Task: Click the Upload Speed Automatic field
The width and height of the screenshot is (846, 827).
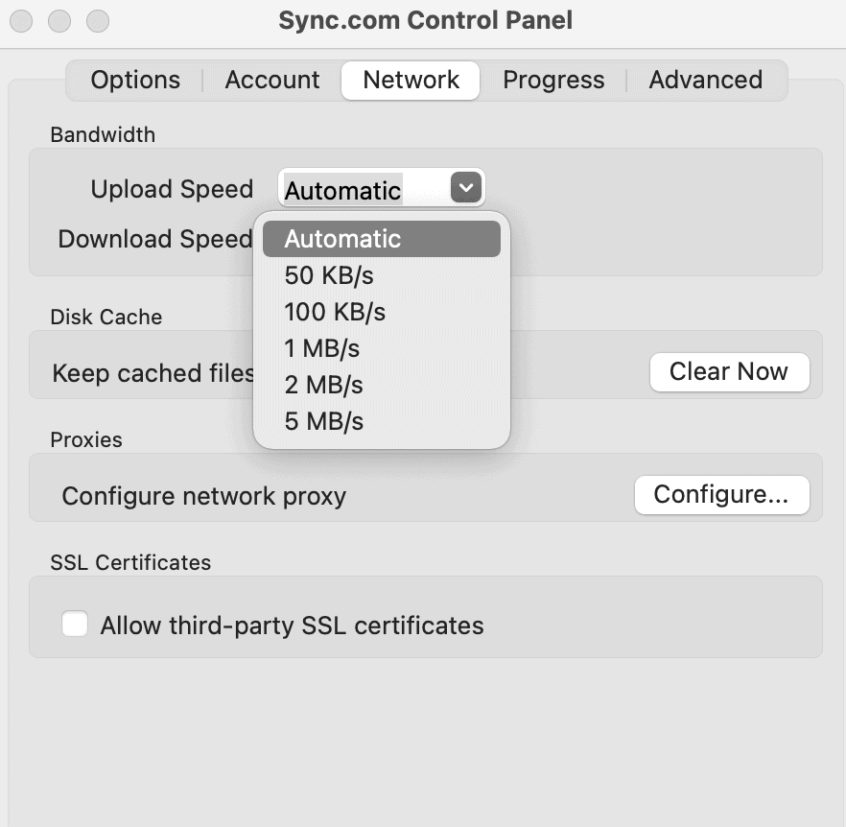Action: (x=381, y=188)
